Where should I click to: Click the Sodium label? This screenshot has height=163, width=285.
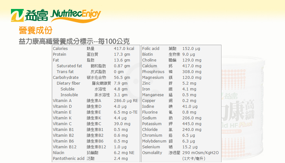tap(149, 118)
